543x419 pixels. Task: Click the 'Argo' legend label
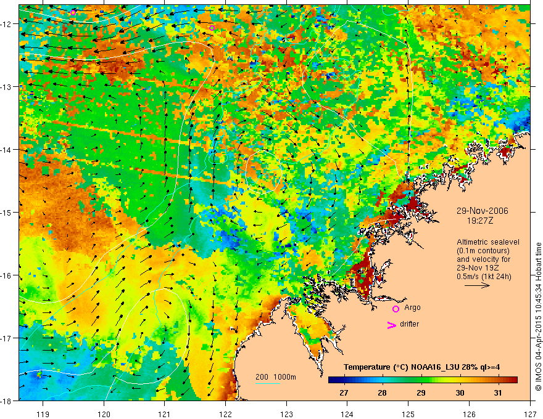(412, 307)
